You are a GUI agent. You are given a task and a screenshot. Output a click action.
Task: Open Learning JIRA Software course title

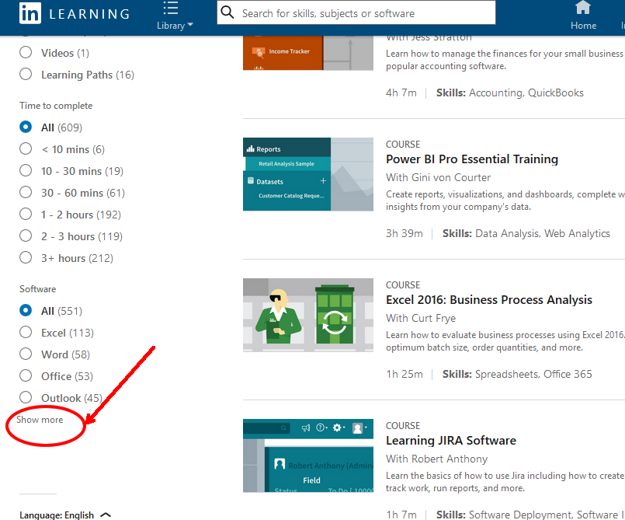(450, 440)
